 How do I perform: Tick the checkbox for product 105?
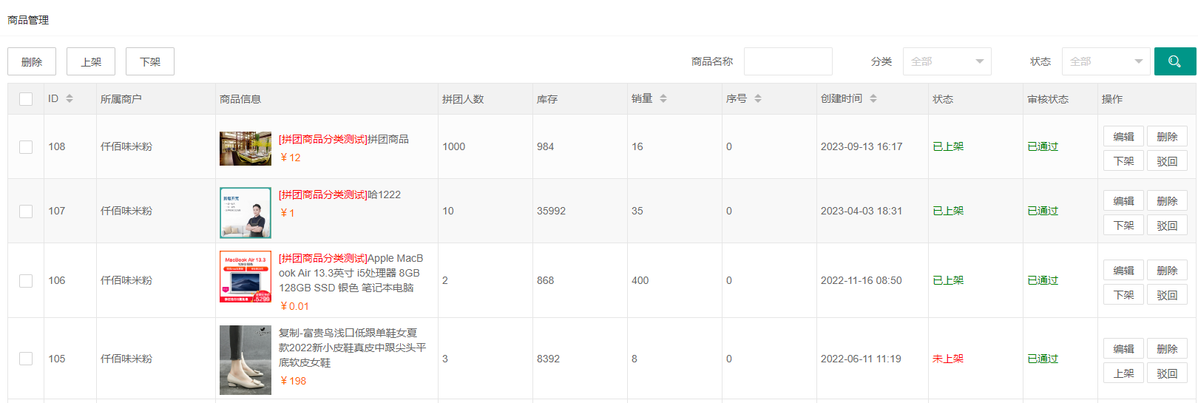pos(26,359)
